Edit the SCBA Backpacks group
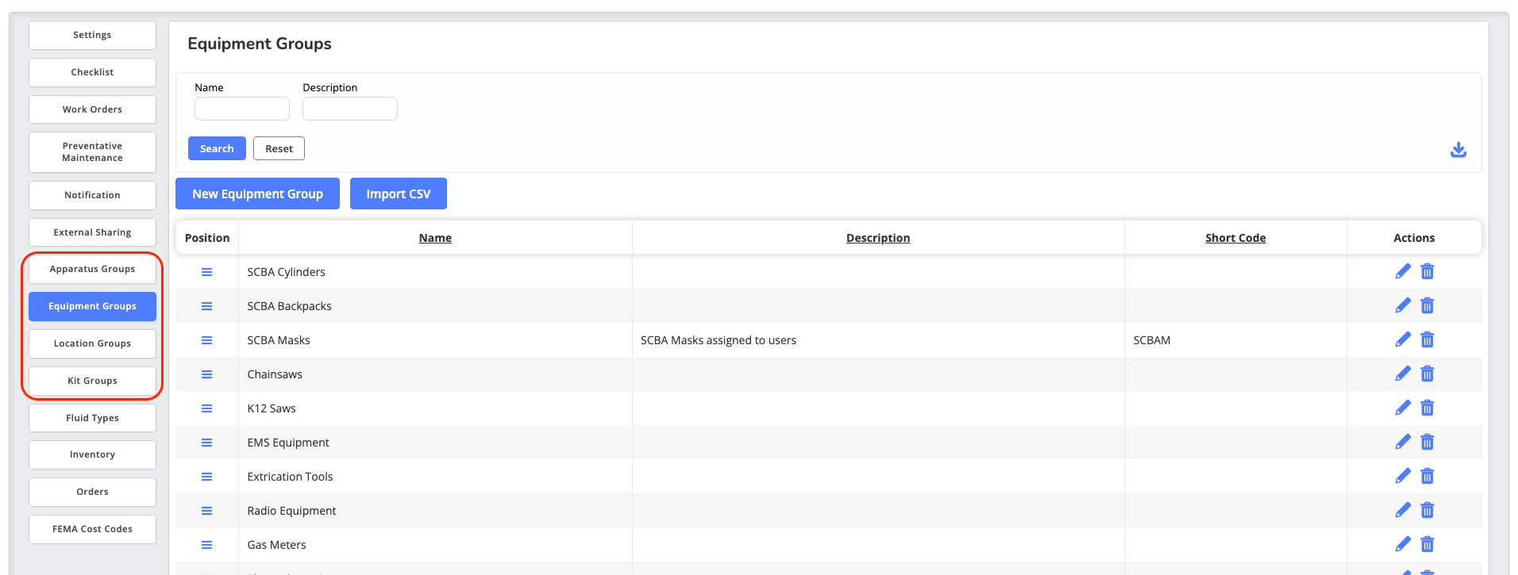 [x=1403, y=305]
